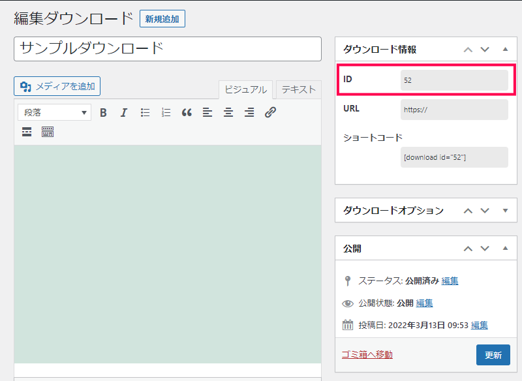Screen dimensions: 522x381
Task: Click 新規追加 button
Action: tap(162, 19)
